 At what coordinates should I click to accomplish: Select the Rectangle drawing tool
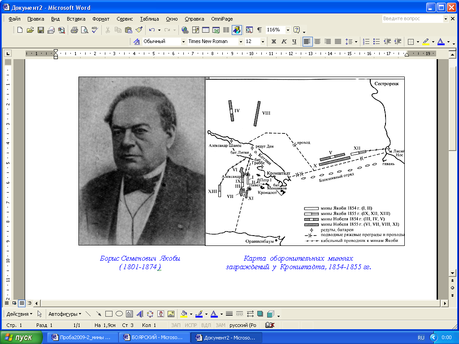pos(109,314)
